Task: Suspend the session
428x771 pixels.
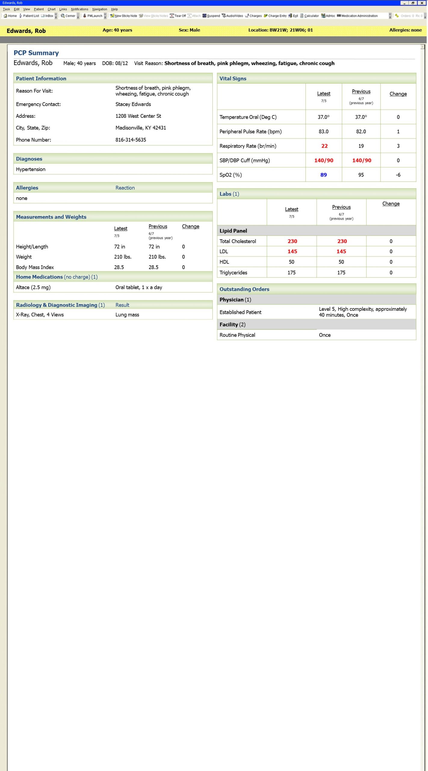Action: (x=211, y=16)
